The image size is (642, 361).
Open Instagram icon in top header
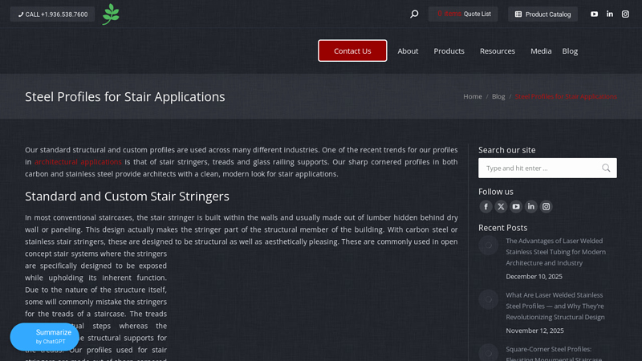coord(626,14)
